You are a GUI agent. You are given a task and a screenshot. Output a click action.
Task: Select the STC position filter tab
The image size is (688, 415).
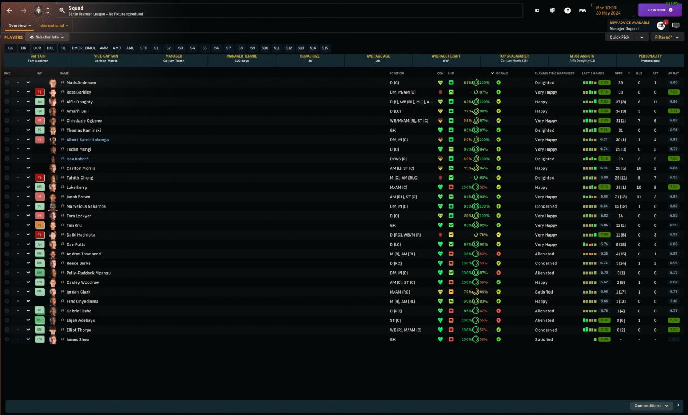[x=144, y=48]
